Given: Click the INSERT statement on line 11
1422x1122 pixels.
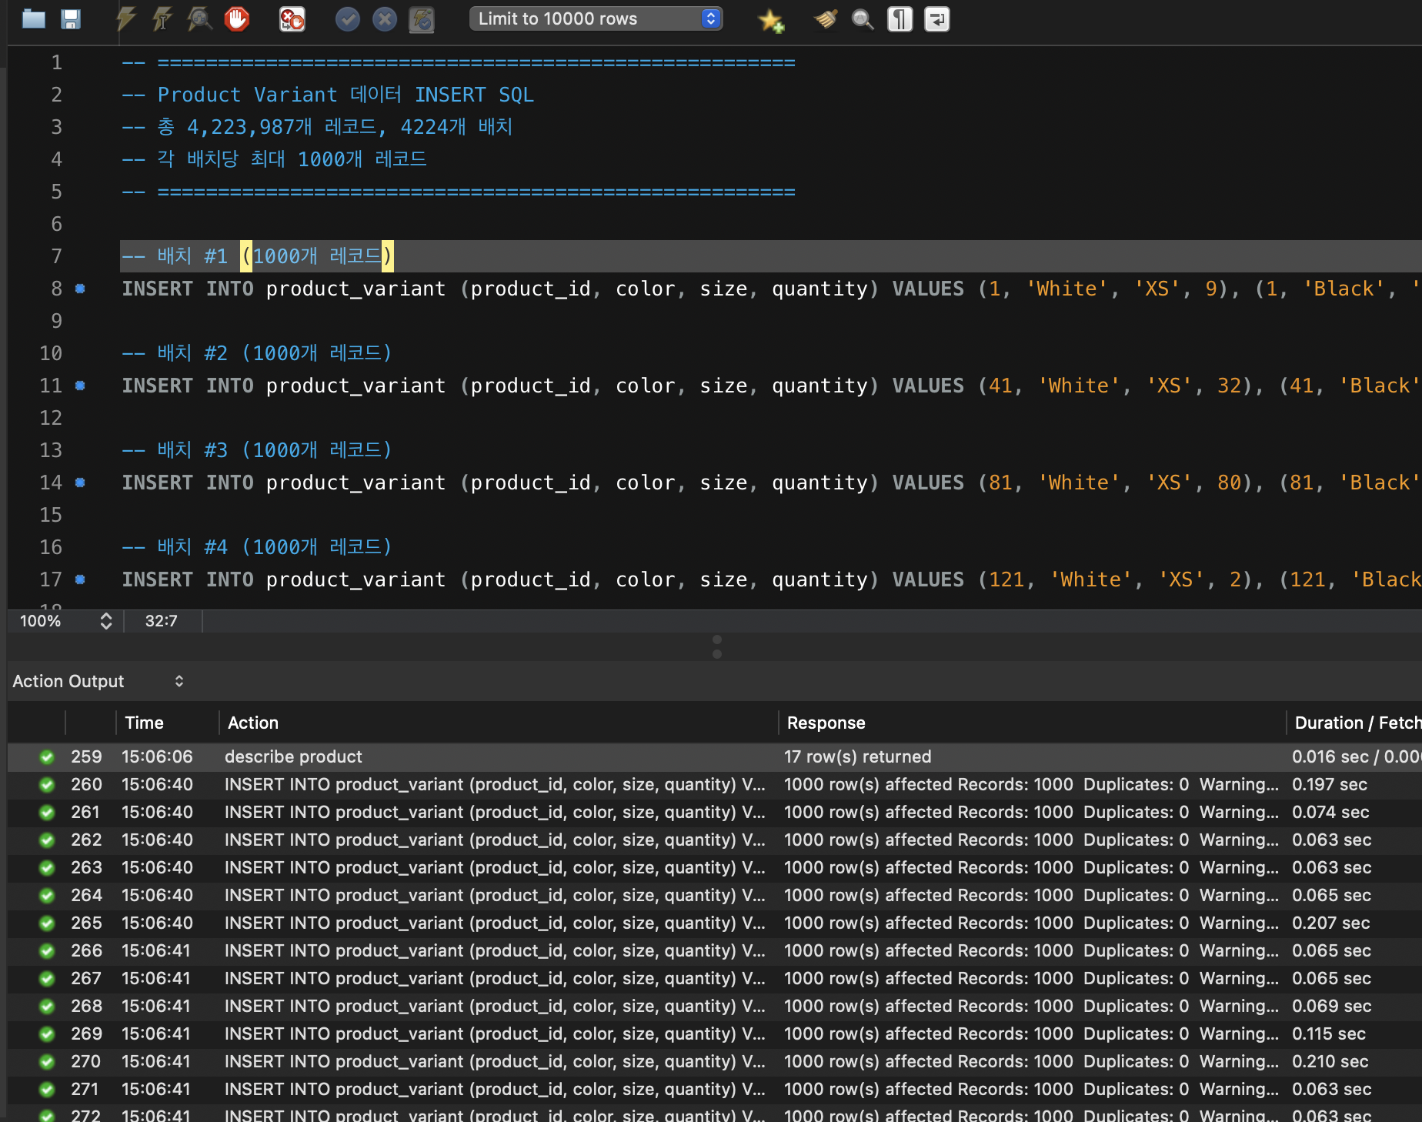Looking at the screenshot, I should pos(771,386).
